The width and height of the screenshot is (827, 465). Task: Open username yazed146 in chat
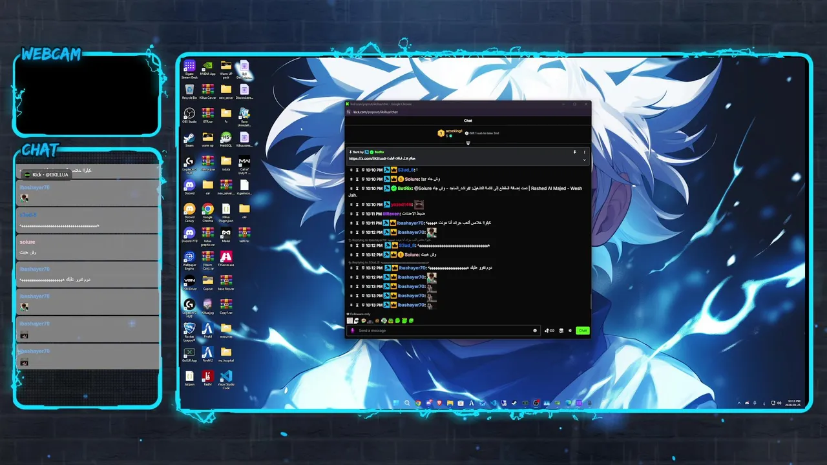coord(401,204)
